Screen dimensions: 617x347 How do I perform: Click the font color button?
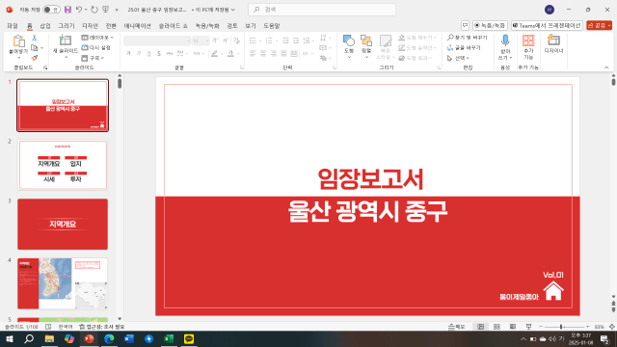point(230,54)
